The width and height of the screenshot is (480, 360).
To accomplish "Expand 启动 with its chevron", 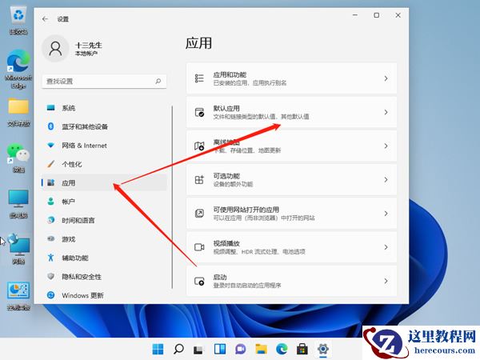I will (x=386, y=281).
